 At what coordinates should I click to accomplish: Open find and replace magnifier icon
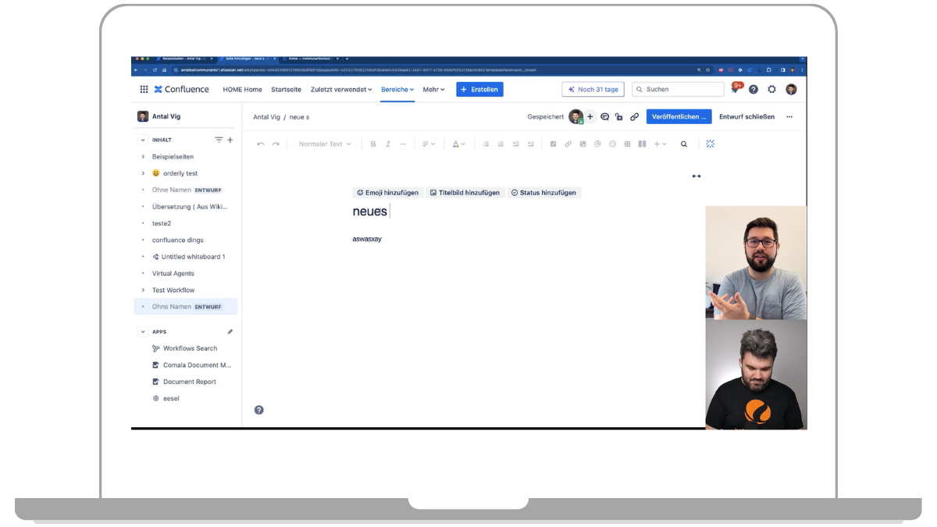684,144
